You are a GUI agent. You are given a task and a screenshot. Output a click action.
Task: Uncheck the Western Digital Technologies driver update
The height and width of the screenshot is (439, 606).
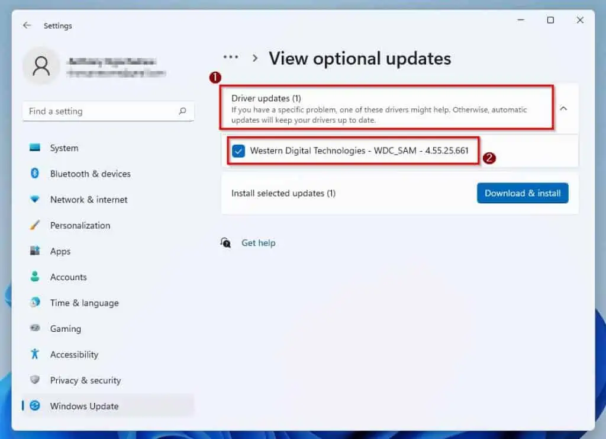coord(238,151)
